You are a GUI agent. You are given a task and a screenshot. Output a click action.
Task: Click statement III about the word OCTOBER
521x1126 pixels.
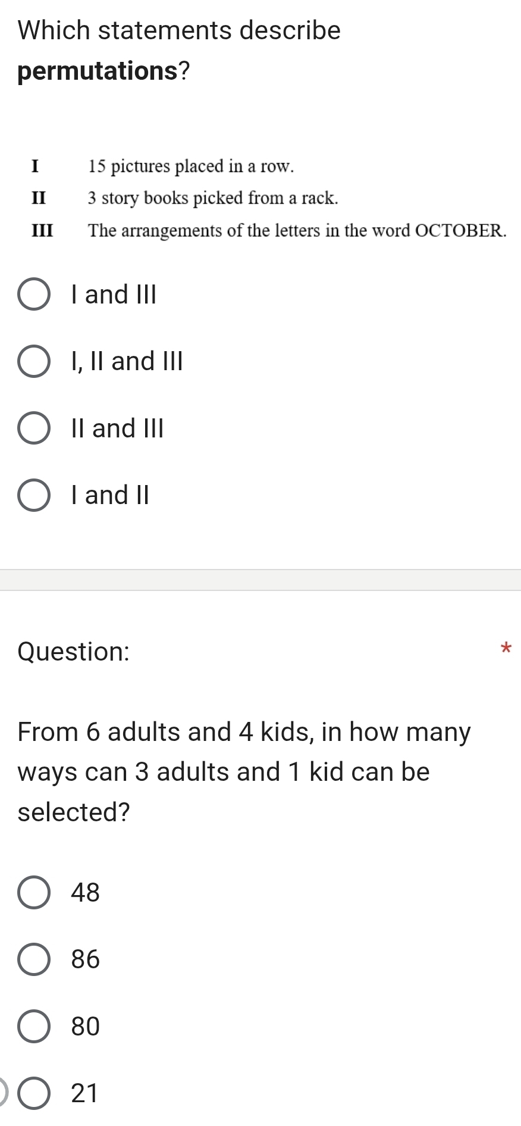297,230
